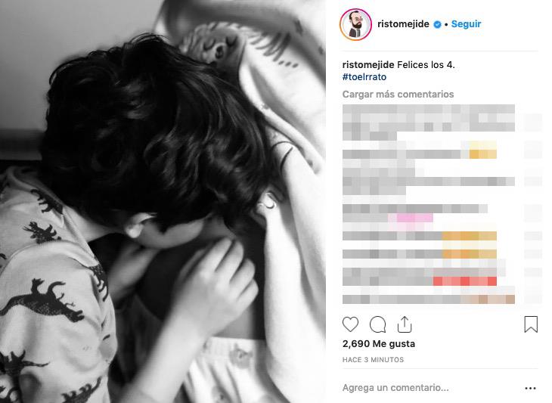This screenshot has height=403, width=552.
Task: Save the post with the bookmark icon
Action: (531, 324)
